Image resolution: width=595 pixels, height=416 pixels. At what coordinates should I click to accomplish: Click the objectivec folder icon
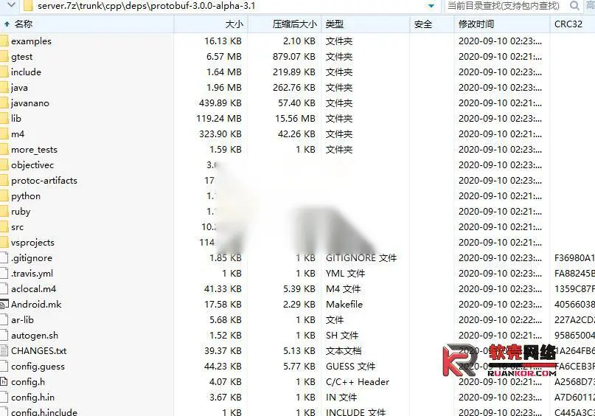[x=4, y=165]
